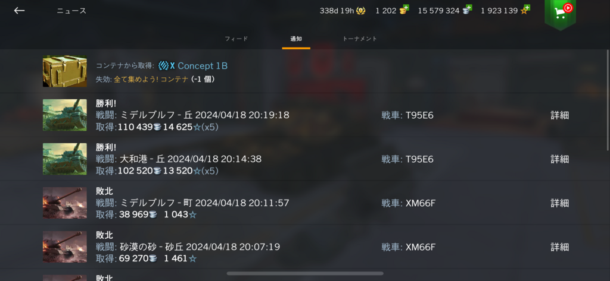View 詳細 of 砂漠の砂 - 砂丘 battle
Viewport: 610px width, 281px height.
coord(559,247)
